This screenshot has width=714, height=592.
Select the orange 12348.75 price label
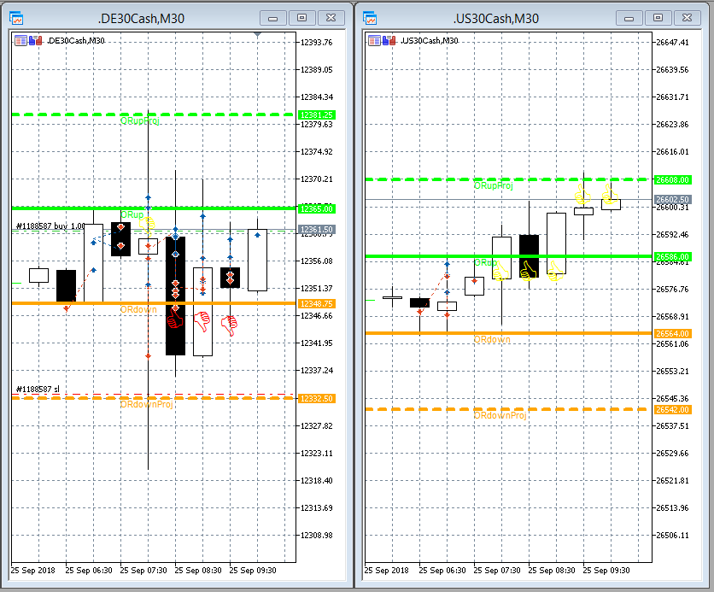click(317, 303)
